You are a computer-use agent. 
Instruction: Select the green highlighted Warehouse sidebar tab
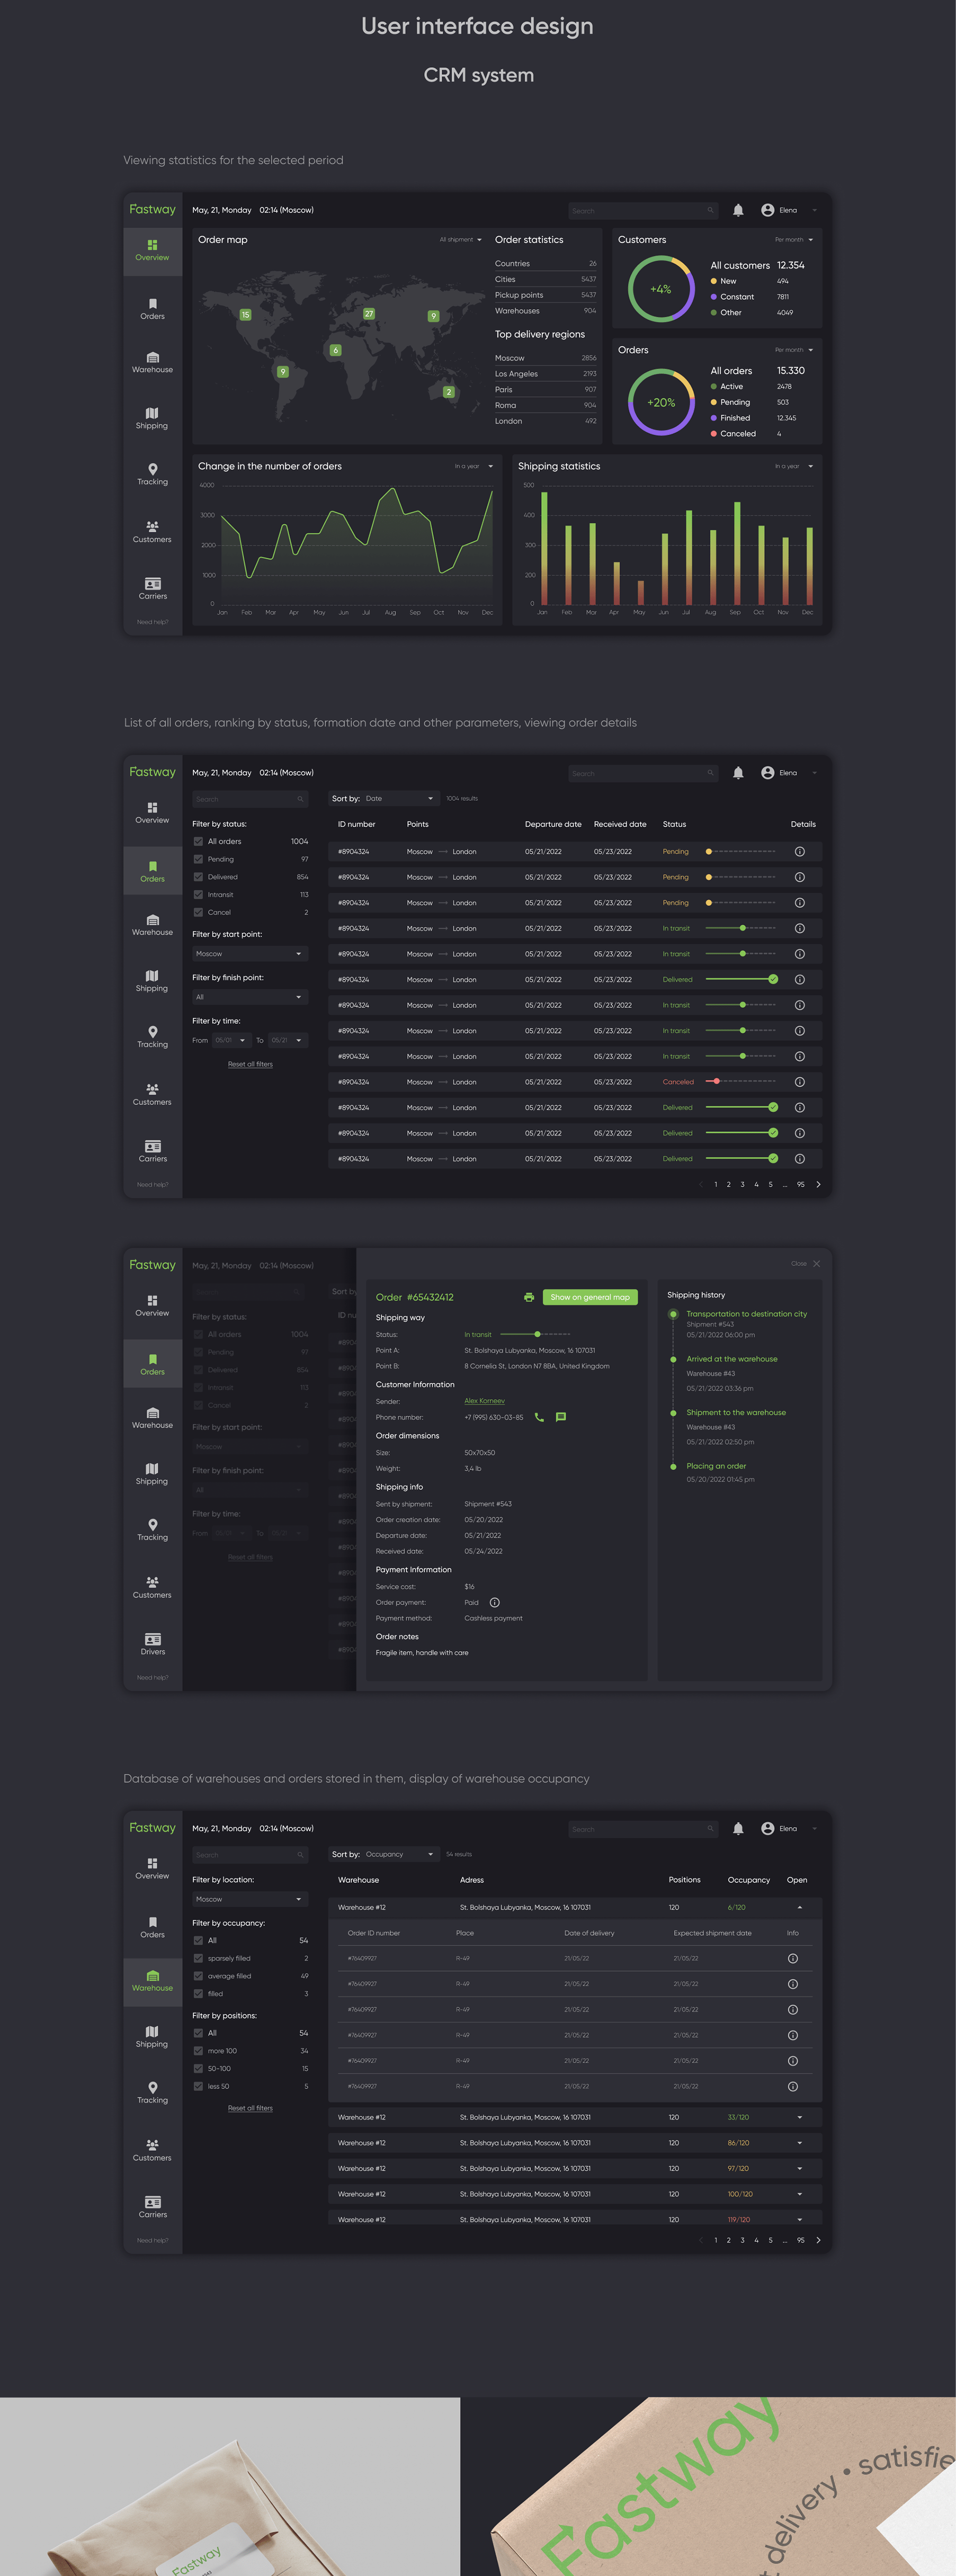pos(152,1981)
